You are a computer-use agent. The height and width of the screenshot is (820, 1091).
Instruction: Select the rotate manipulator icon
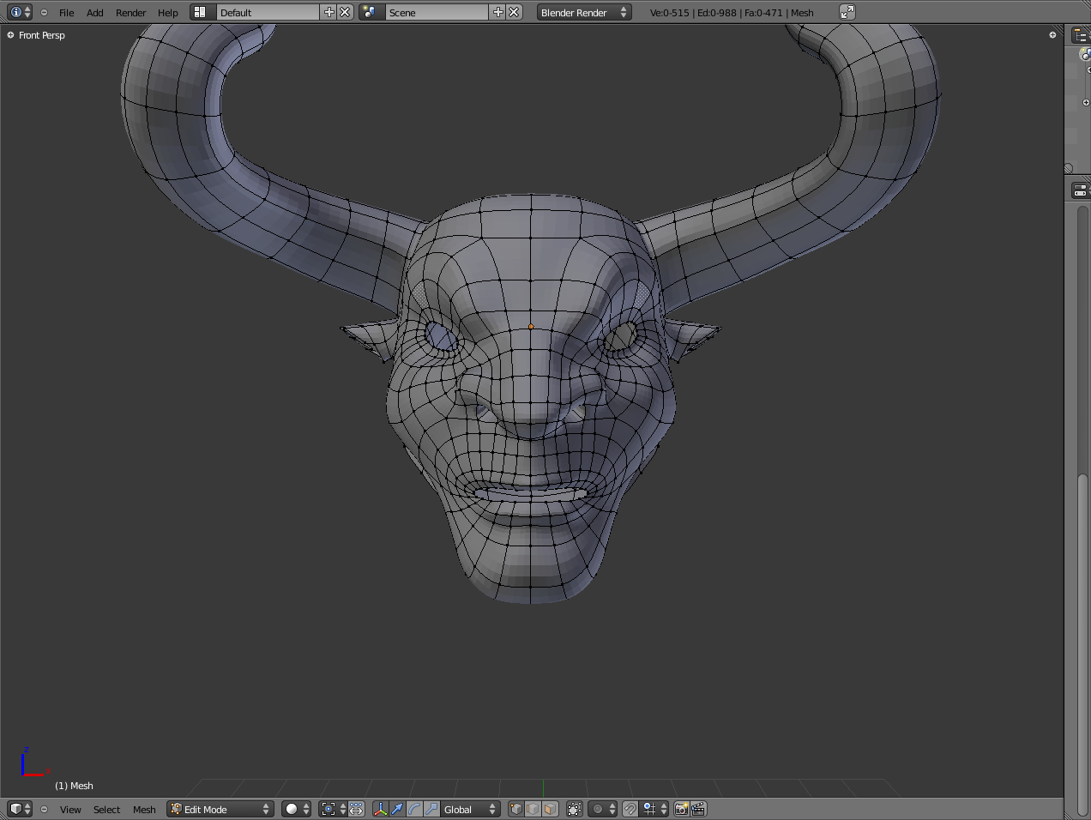coord(414,809)
